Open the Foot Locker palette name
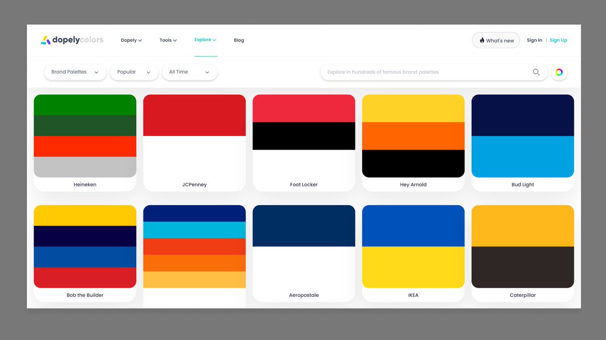606x340 pixels. coord(304,185)
